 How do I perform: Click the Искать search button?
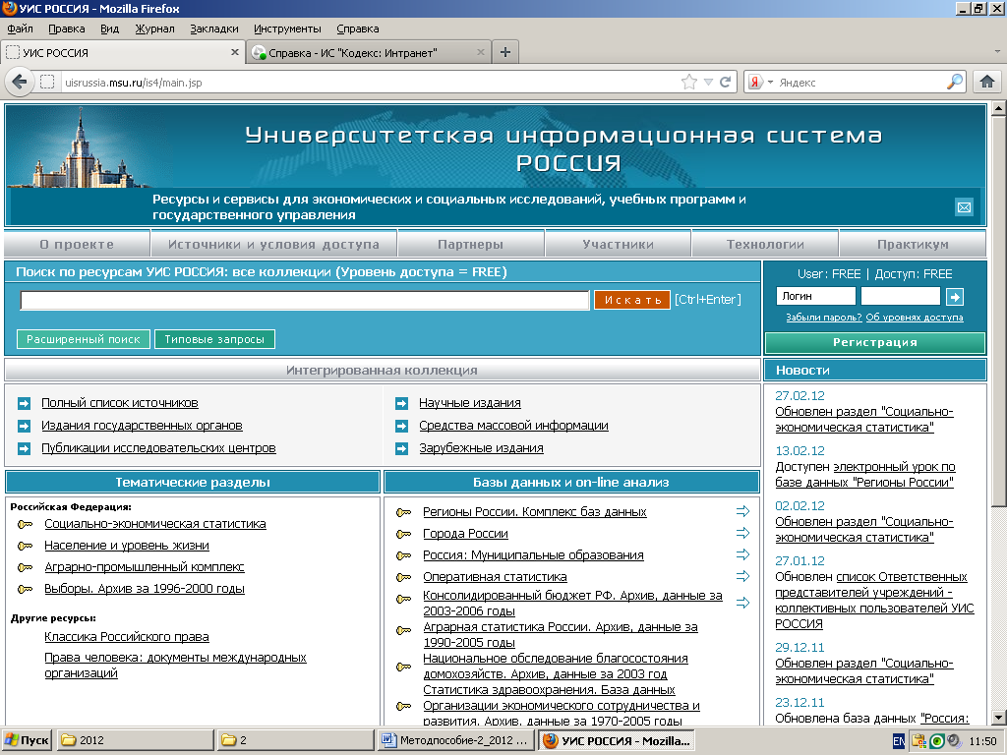coord(632,300)
